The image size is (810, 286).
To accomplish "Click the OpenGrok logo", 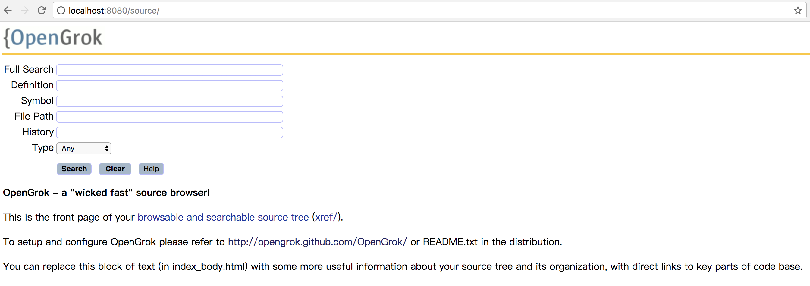I will click(53, 38).
